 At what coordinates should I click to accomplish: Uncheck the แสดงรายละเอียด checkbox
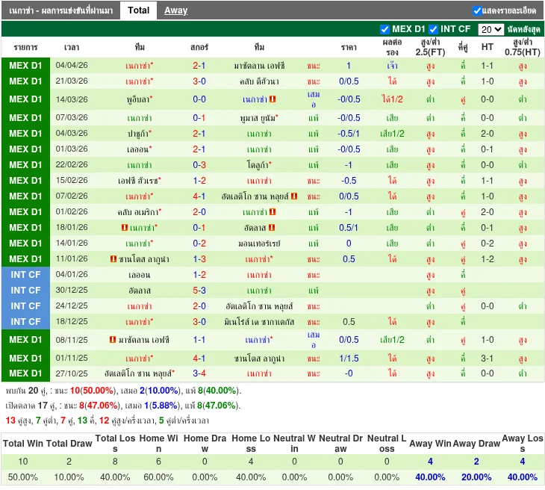coord(477,10)
